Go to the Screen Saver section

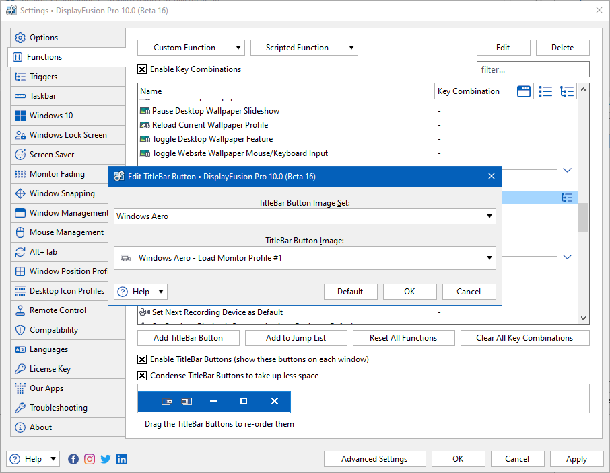(x=68, y=154)
